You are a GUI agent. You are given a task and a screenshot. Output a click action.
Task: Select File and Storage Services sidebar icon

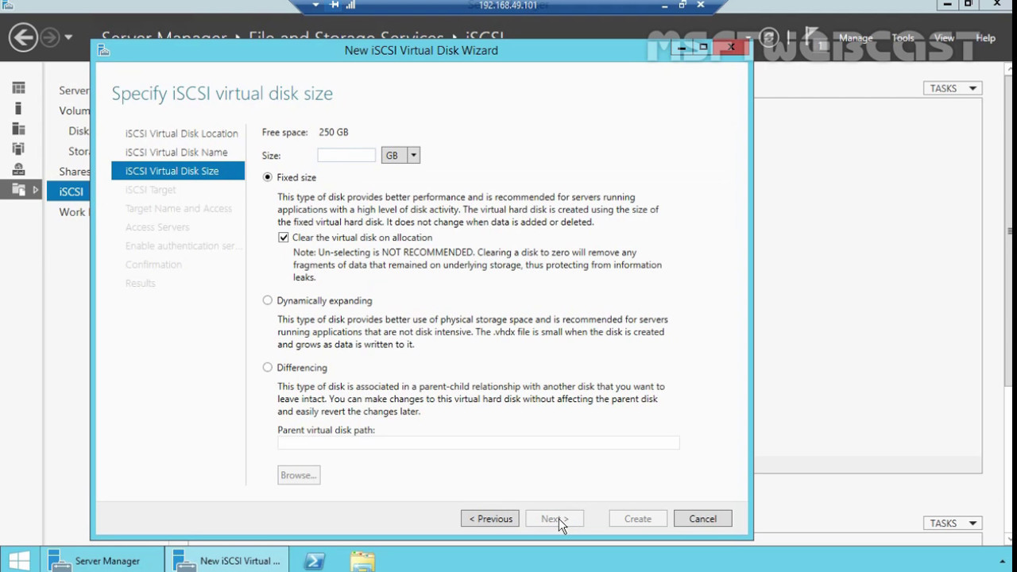(18, 190)
